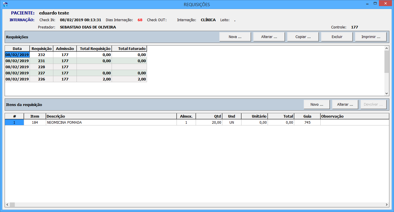
Task: Delete requisition with Excluir button
Action: click(x=337, y=37)
